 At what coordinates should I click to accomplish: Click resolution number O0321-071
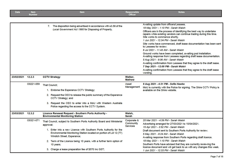33,120
